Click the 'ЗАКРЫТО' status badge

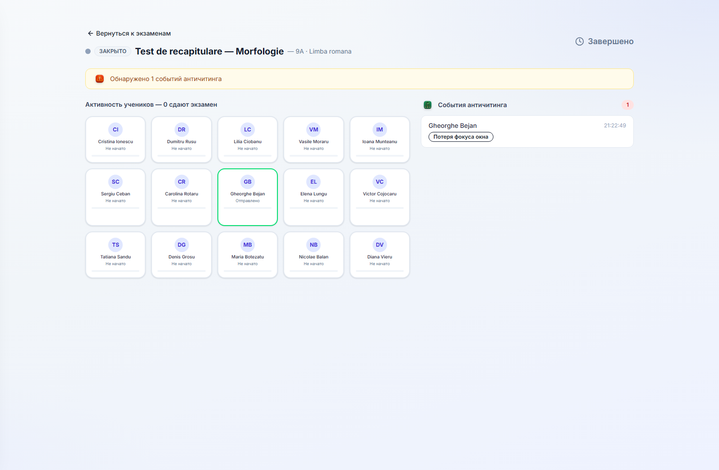113,51
